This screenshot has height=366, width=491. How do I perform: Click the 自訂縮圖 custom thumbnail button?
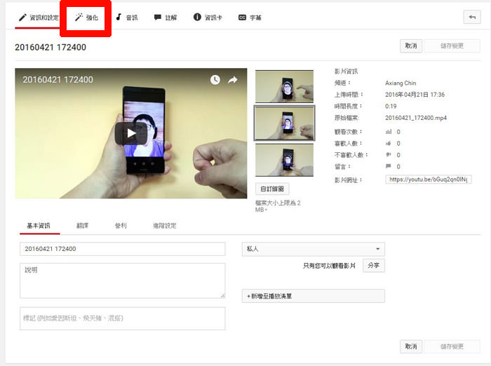(x=273, y=189)
